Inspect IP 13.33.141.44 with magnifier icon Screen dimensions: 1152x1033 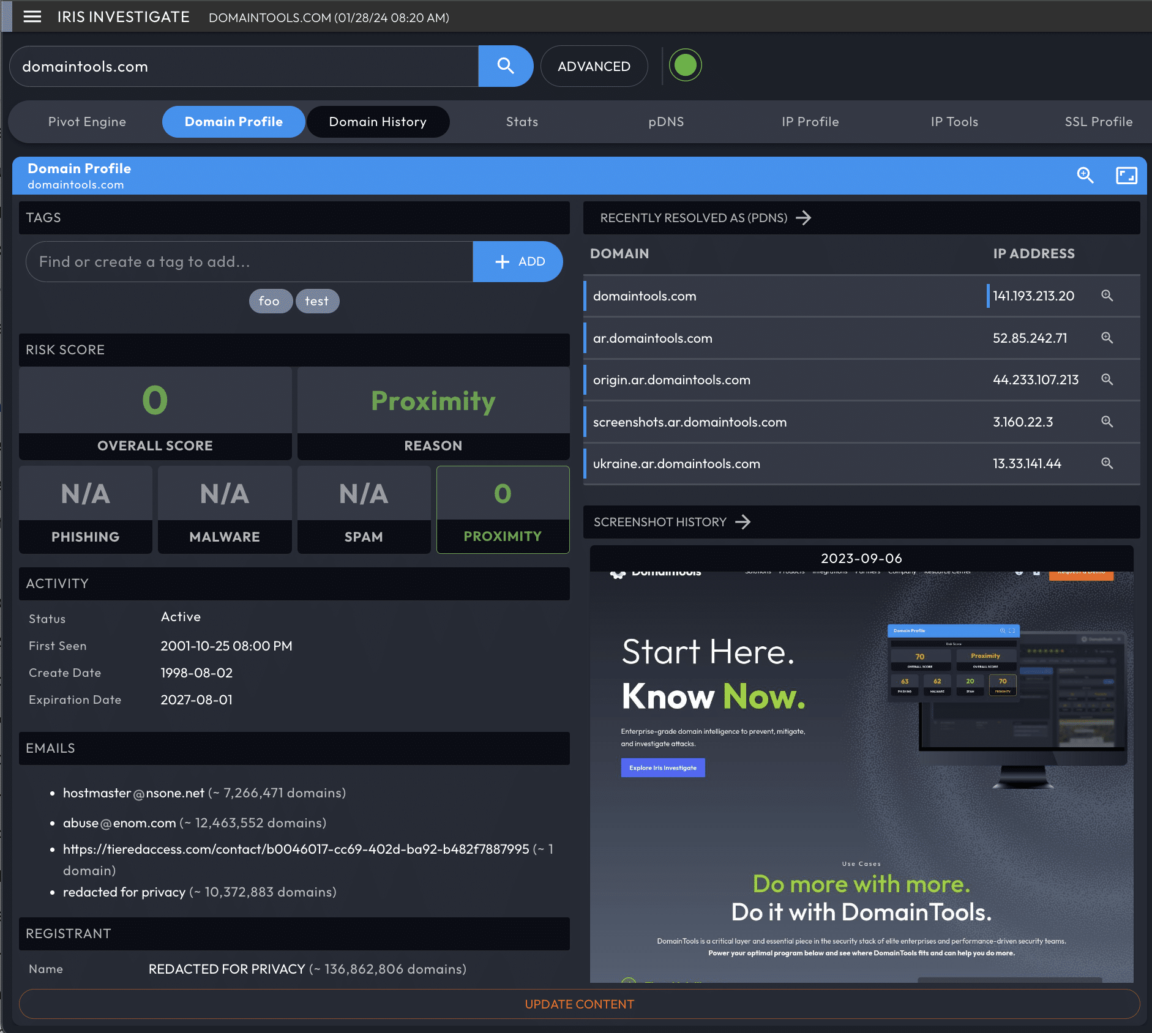pos(1107,463)
